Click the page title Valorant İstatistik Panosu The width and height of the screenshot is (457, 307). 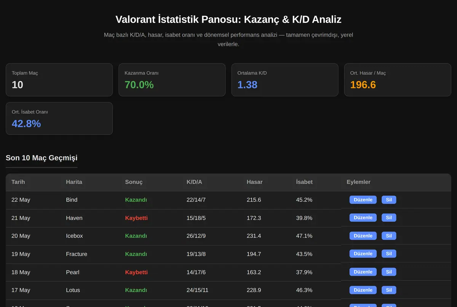coord(228,19)
